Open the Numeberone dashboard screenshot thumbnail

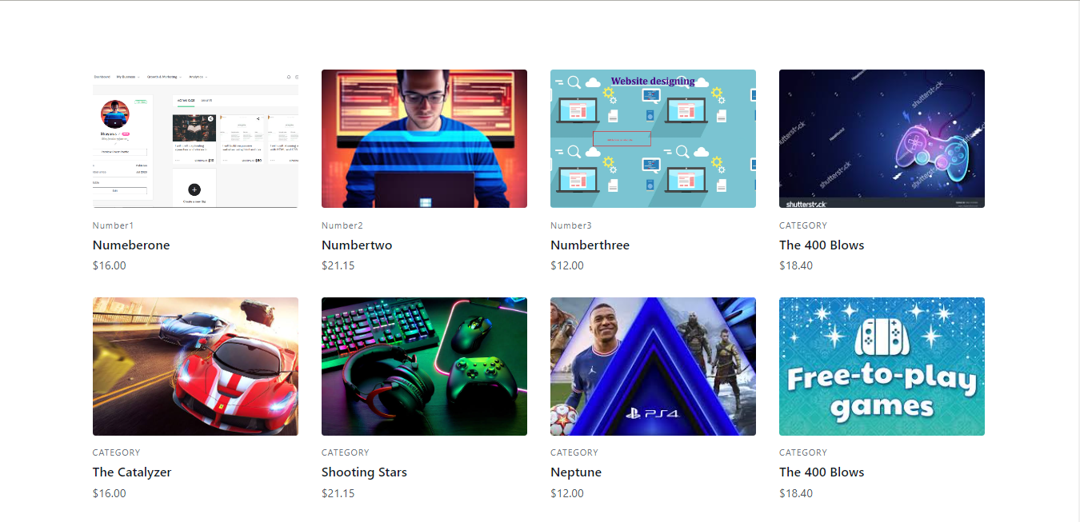(x=195, y=138)
